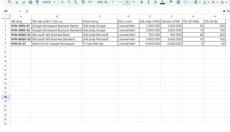Open the 123 more number formats menu
Screen dimensions: 230x132
[90, 2]
